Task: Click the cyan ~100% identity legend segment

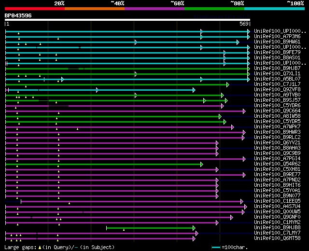Action: pos(275,9)
